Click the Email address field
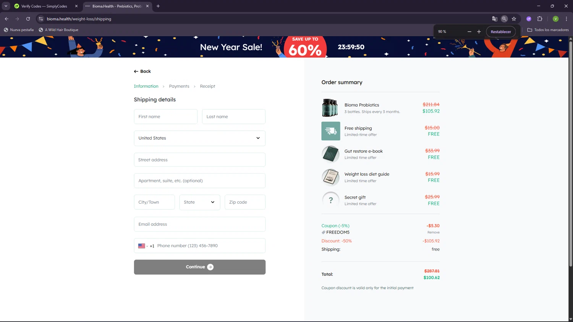 pyautogui.click(x=199, y=224)
